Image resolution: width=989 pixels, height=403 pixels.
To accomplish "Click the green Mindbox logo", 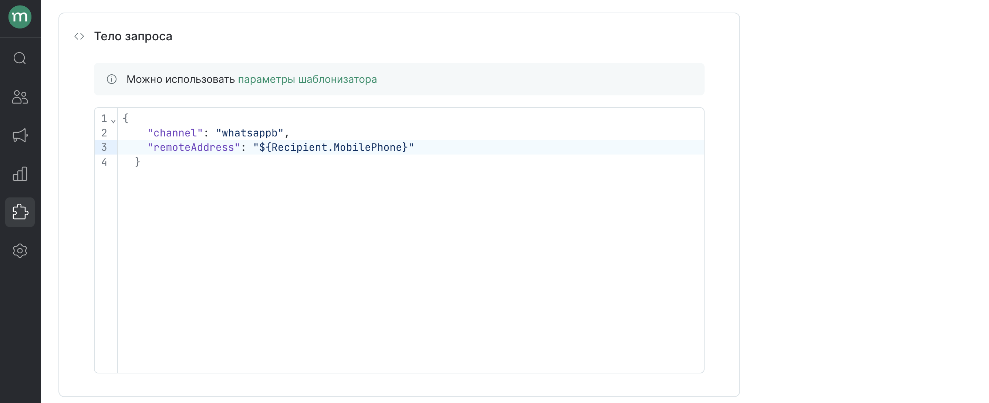I will point(20,17).
